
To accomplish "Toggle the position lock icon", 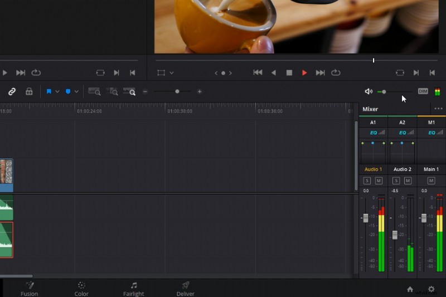I will tap(29, 91).
